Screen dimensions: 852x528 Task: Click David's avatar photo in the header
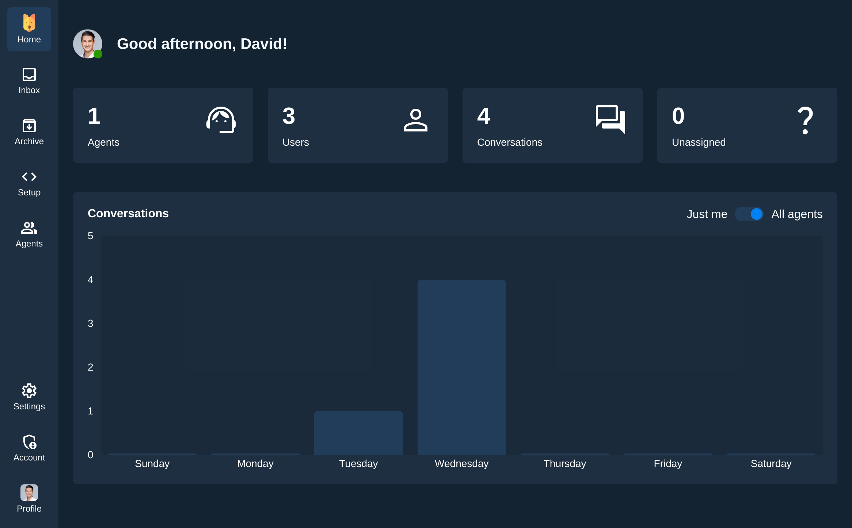click(x=88, y=44)
